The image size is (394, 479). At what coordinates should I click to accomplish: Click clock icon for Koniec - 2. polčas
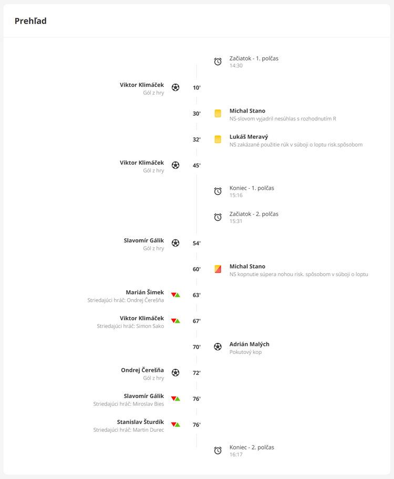[x=218, y=451]
